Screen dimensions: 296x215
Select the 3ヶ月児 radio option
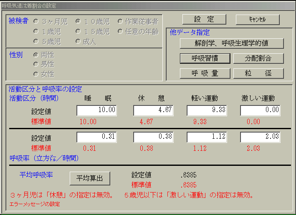[36, 21]
